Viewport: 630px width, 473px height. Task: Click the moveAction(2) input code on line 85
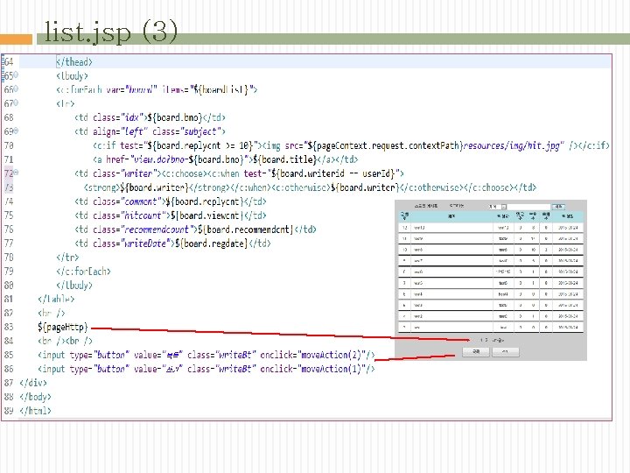tap(206, 355)
